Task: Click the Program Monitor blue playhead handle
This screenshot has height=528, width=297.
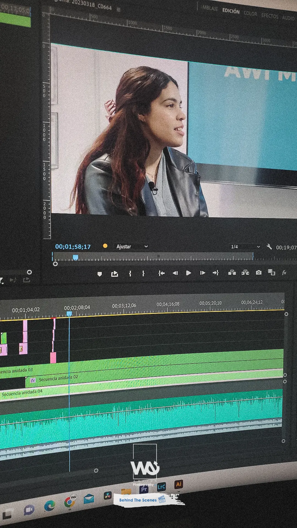Action: [x=75, y=257]
